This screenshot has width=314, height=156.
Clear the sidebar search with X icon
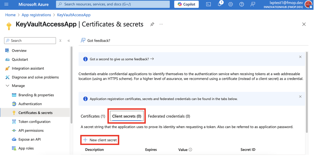click(x=60, y=41)
